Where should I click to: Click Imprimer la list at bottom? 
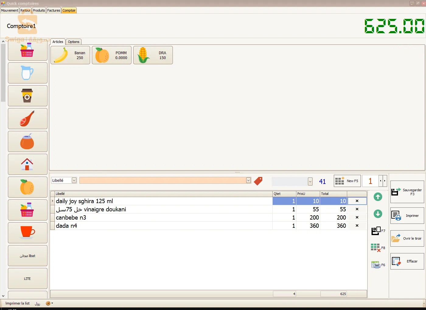click(18, 303)
